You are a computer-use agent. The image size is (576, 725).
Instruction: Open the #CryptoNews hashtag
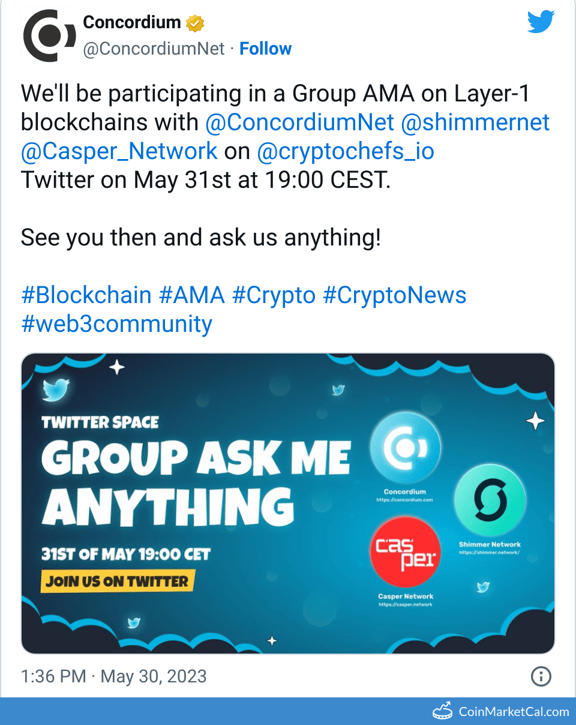394,295
